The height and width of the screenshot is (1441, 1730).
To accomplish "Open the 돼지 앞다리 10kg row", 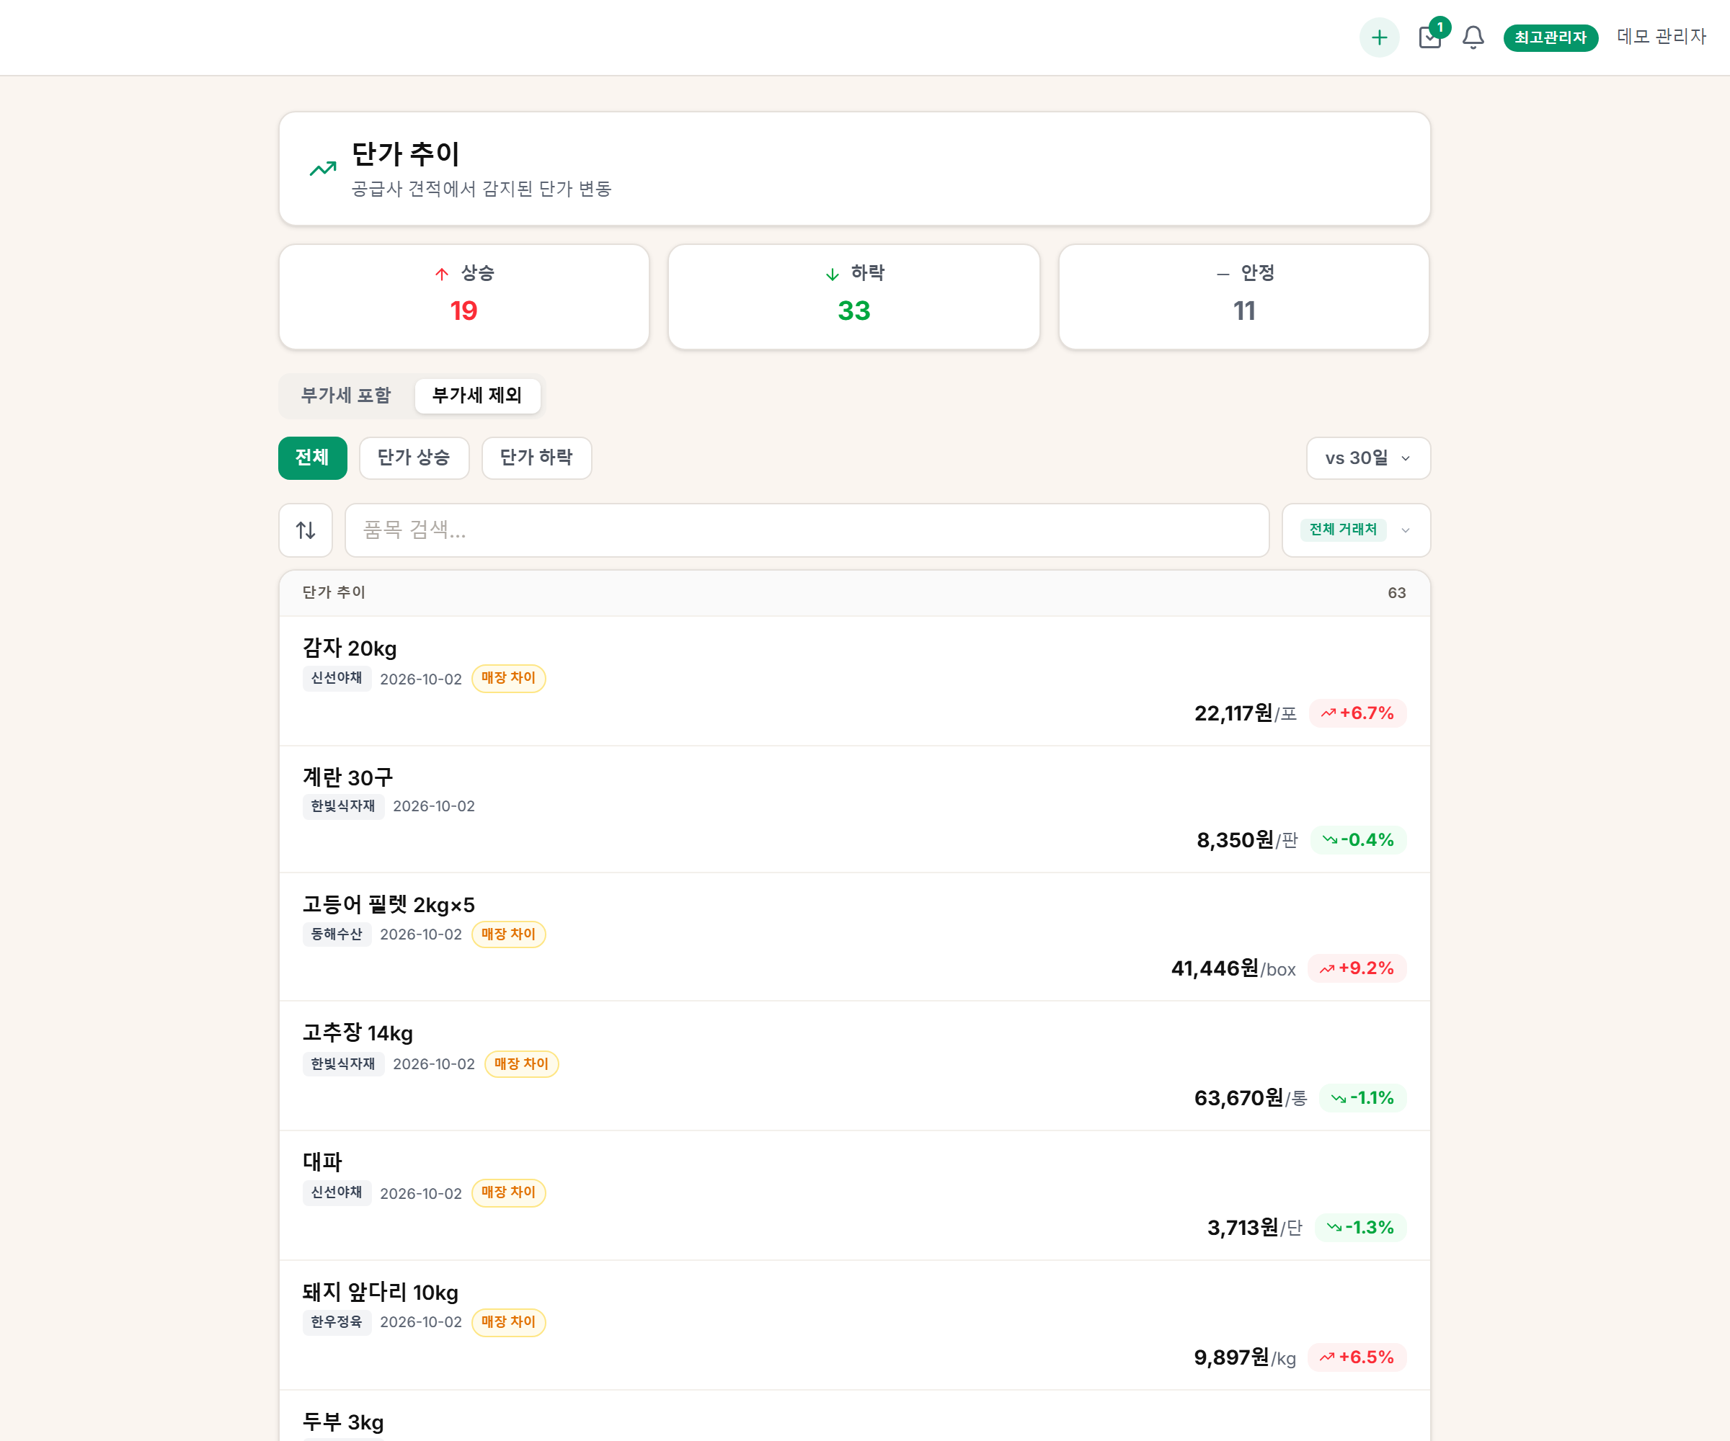I will (854, 1326).
